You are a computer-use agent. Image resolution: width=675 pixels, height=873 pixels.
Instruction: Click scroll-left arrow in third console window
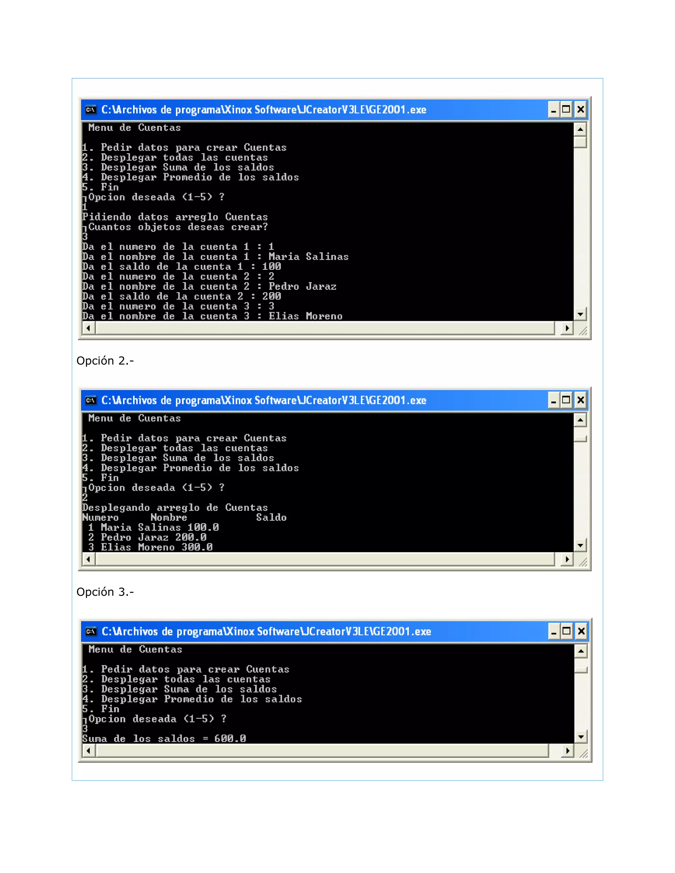coord(88,751)
